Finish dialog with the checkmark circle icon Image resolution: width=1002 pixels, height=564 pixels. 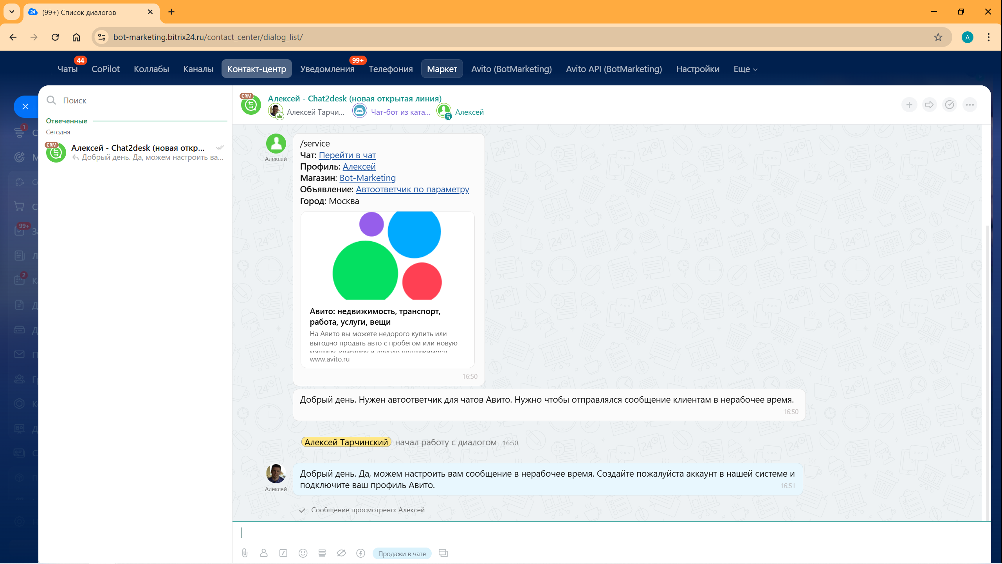pos(949,105)
